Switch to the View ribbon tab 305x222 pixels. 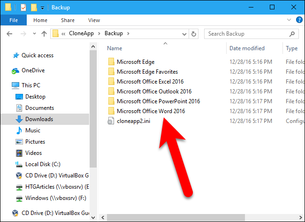pyautogui.click(x=94, y=20)
